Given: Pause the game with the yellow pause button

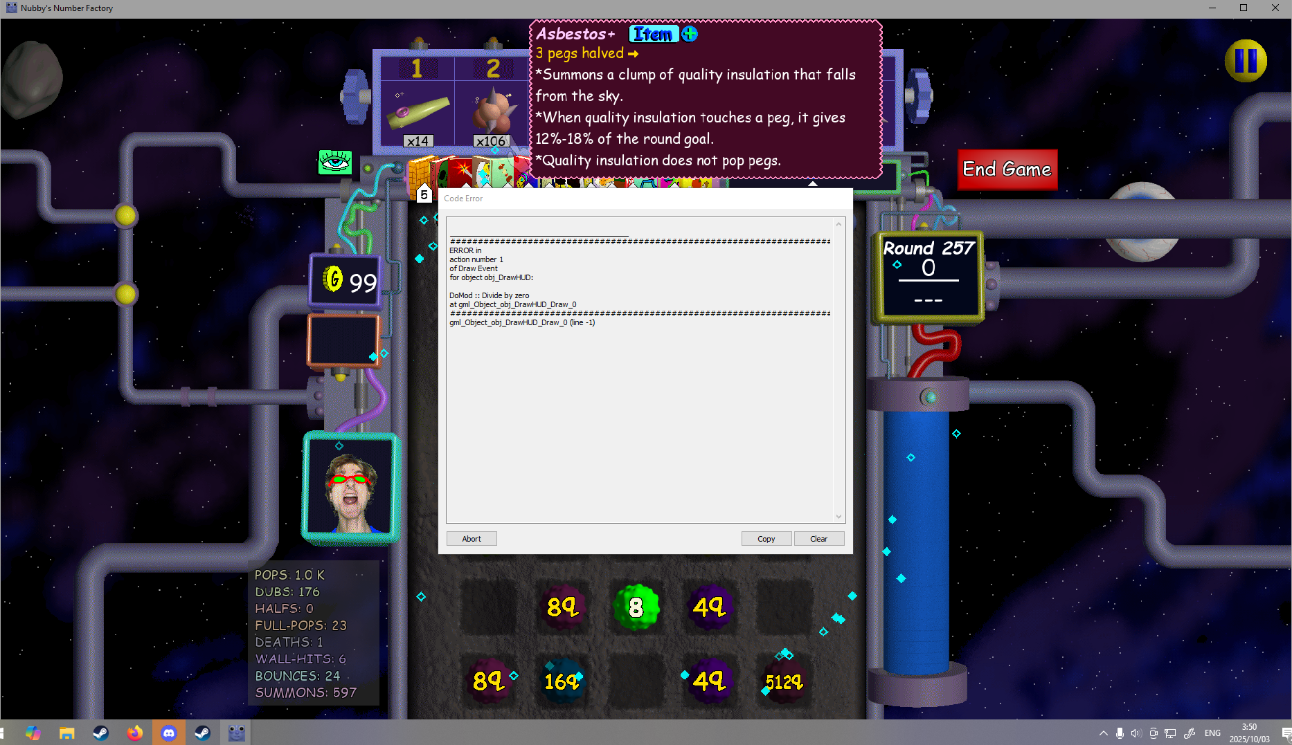Looking at the screenshot, I should click(x=1246, y=61).
